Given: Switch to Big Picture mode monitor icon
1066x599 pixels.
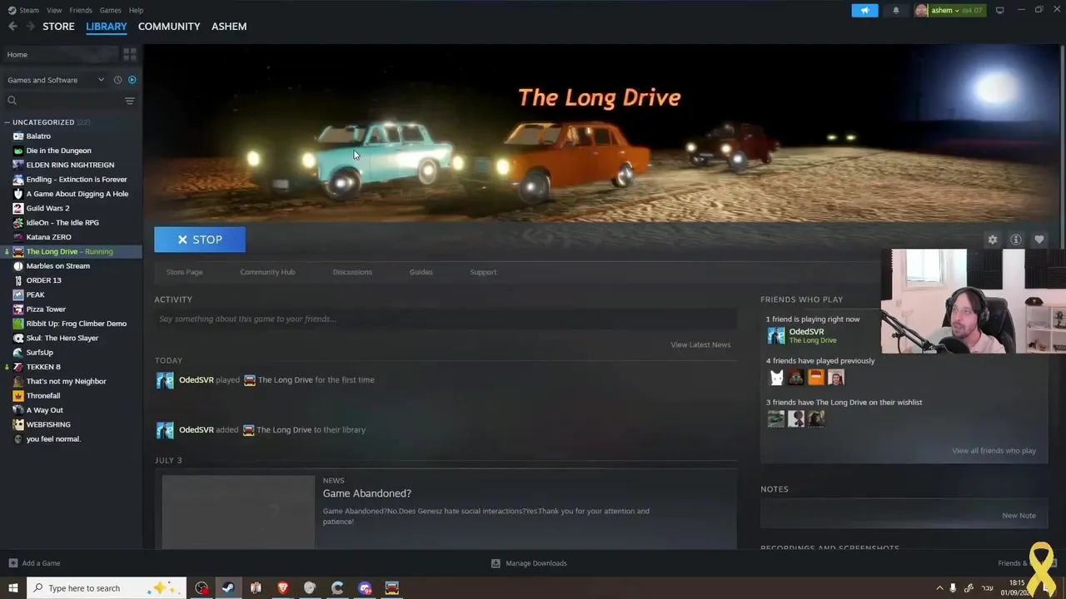Looking at the screenshot, I should pos(999,10).
